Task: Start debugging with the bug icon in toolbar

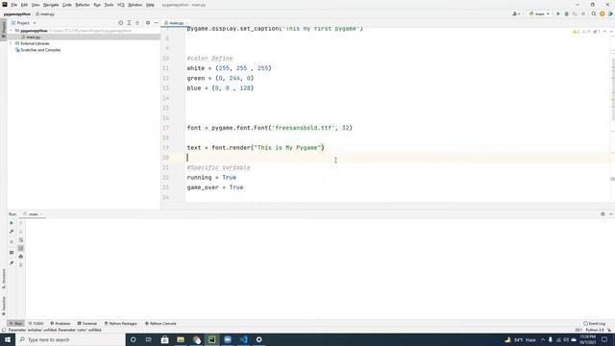Action: [x=566, y=13]
